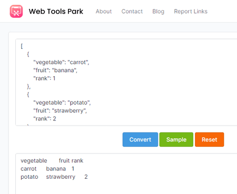Click the opening square bracket in the JSON input
This screenshot has width=237, height=194.
click(22, 46)
